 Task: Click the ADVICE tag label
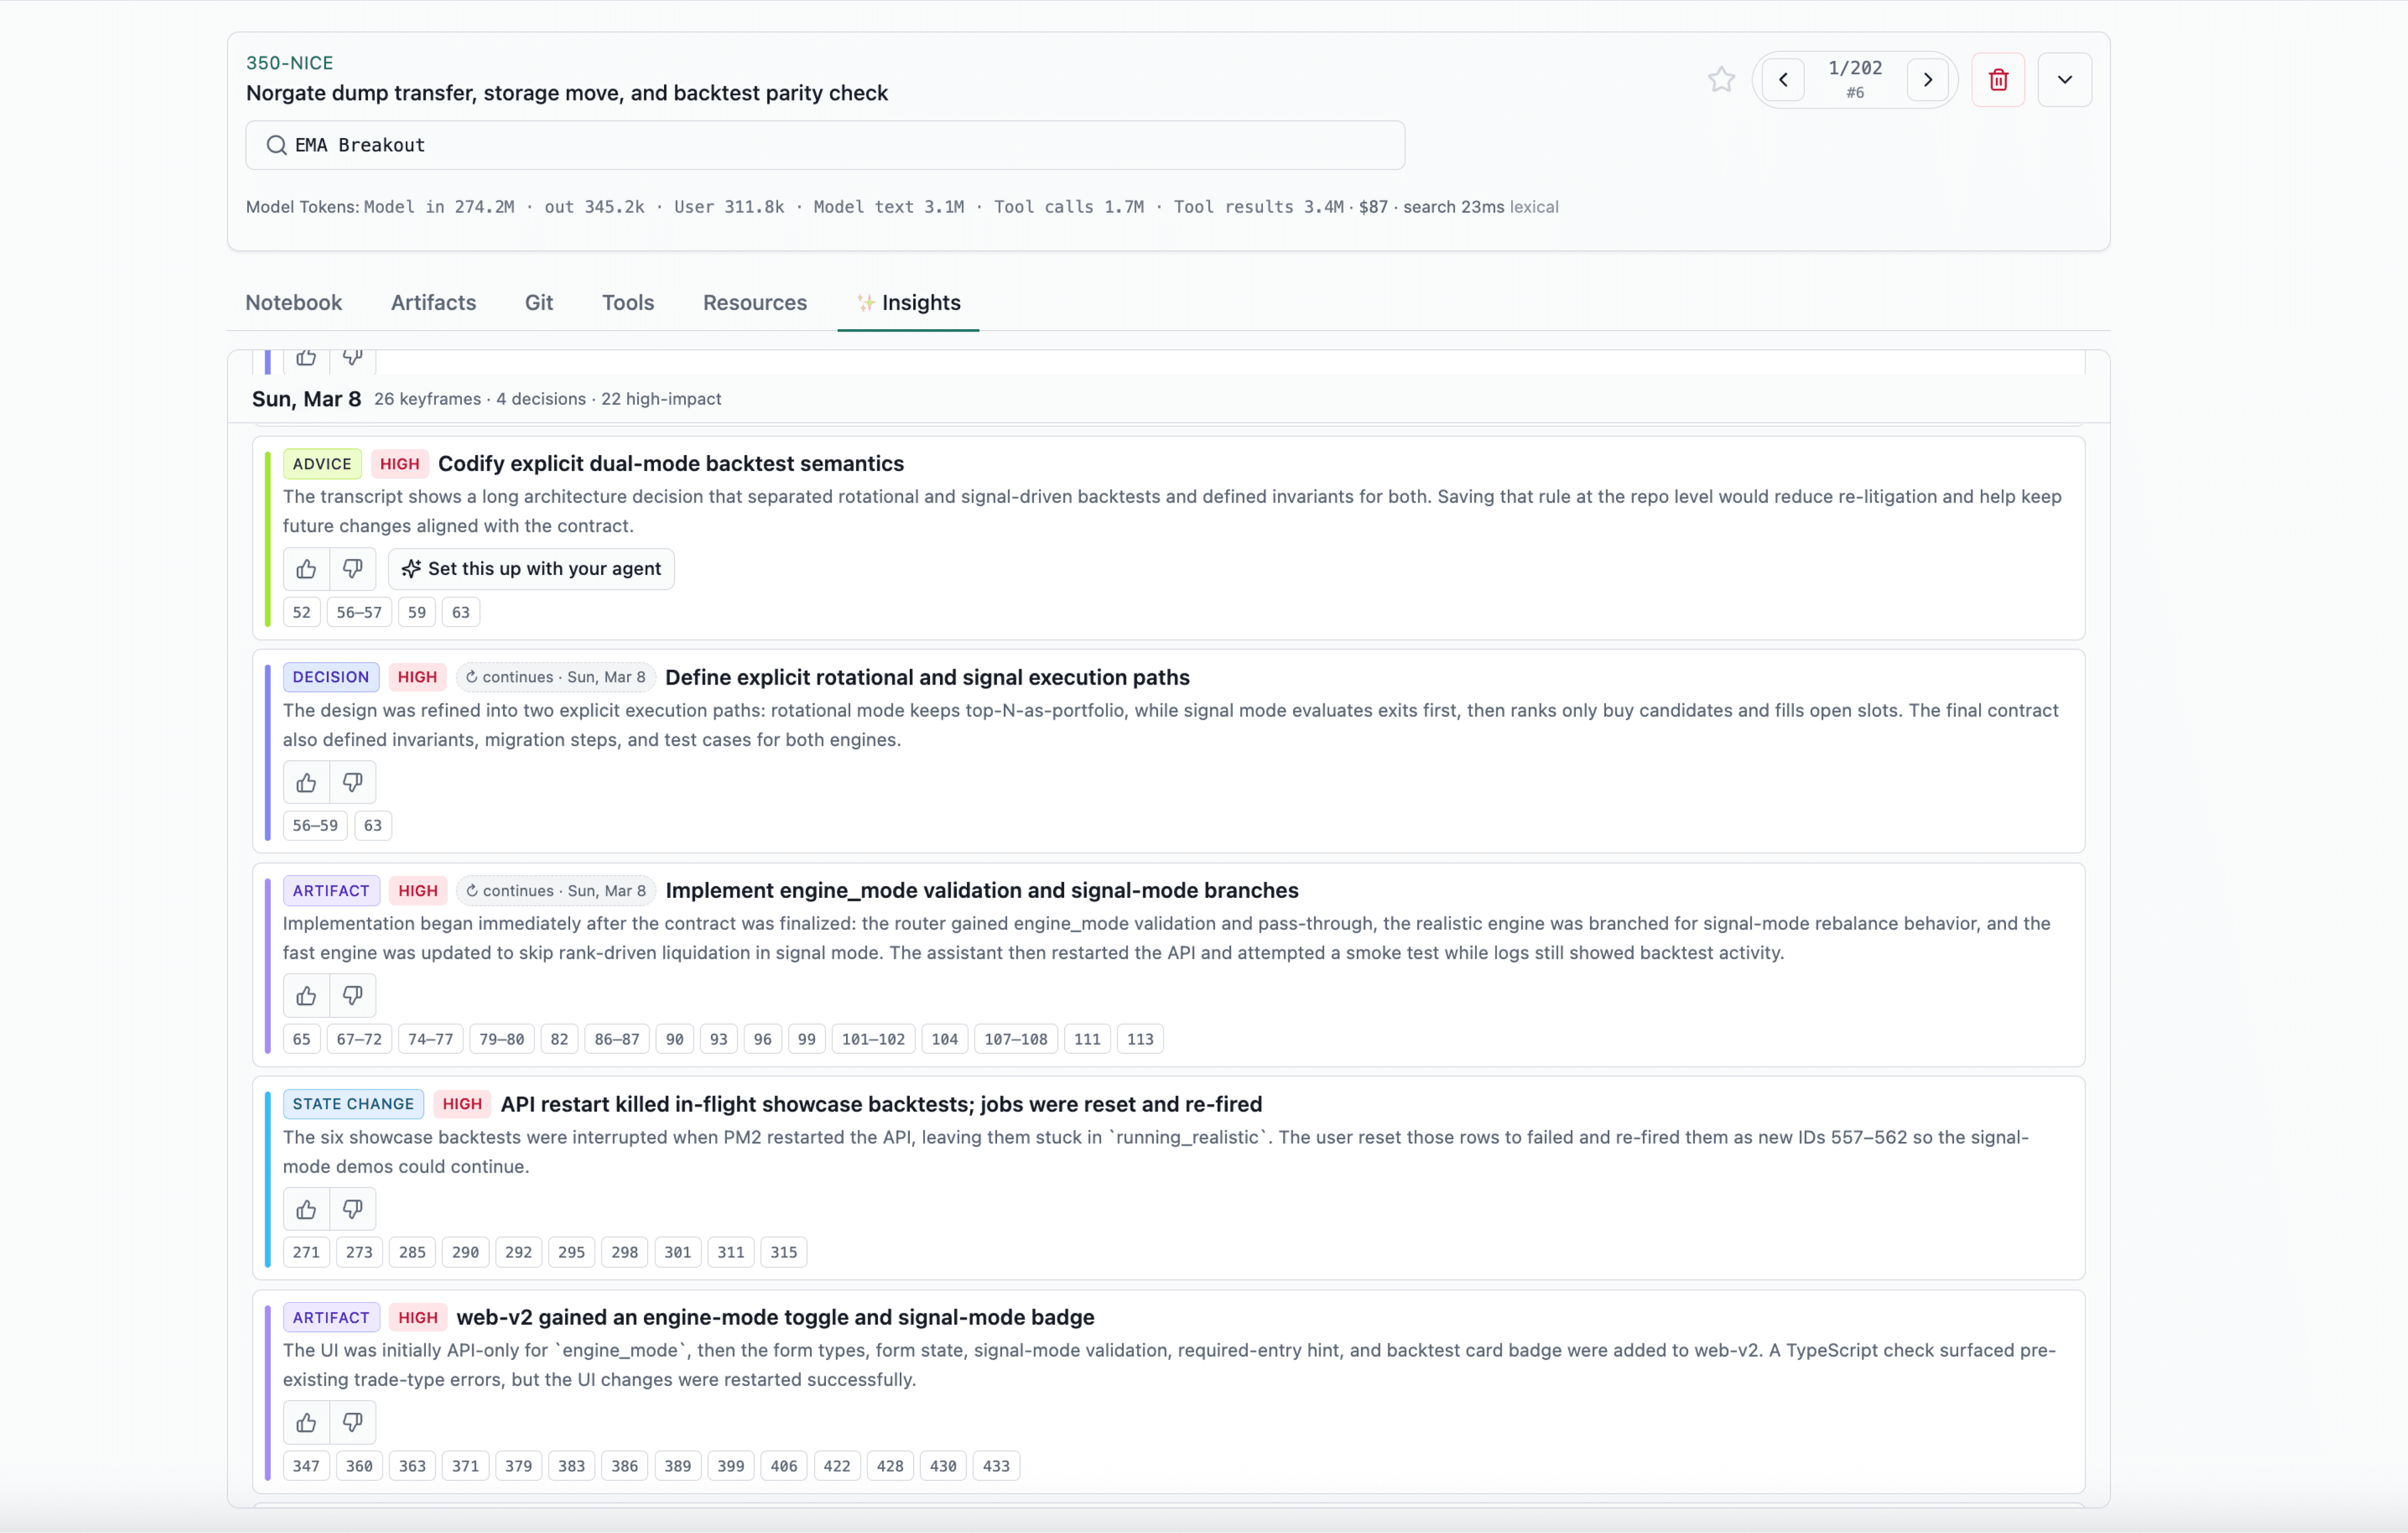click(x=322, y=464)
